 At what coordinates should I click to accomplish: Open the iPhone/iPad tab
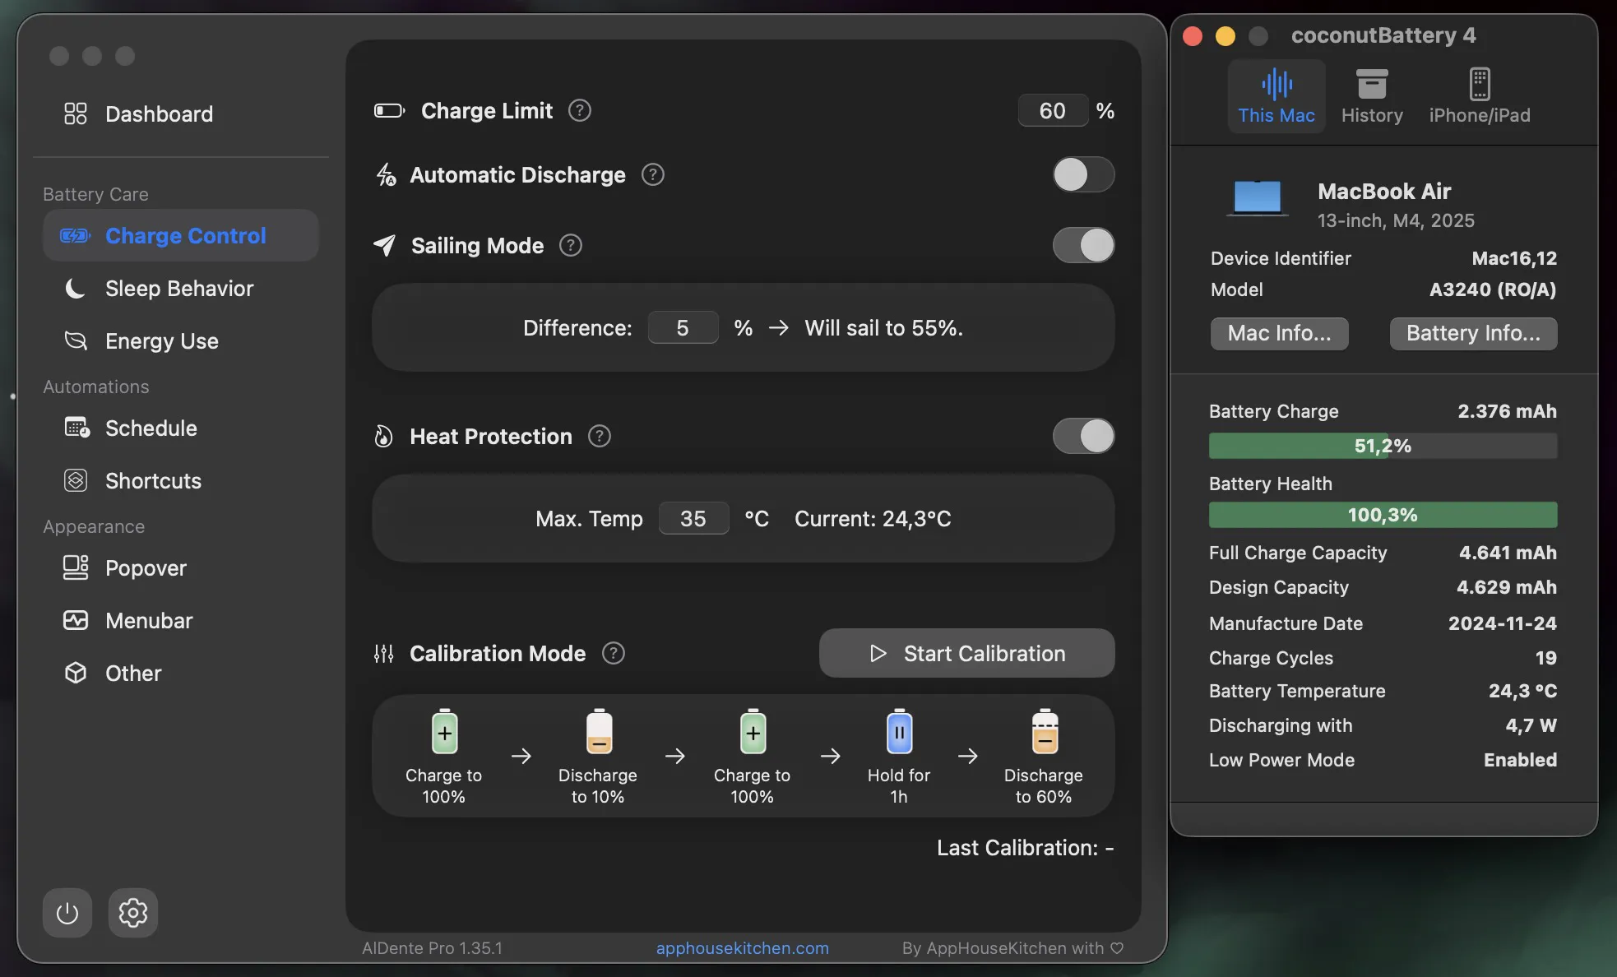point(1479,96)
